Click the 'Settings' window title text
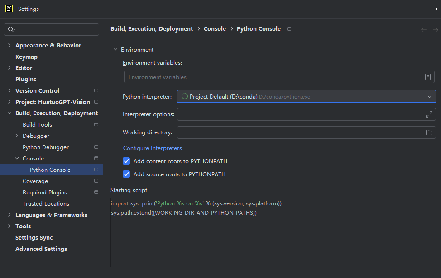Screen dimensions: 441x278 click(x=29, y=9)
